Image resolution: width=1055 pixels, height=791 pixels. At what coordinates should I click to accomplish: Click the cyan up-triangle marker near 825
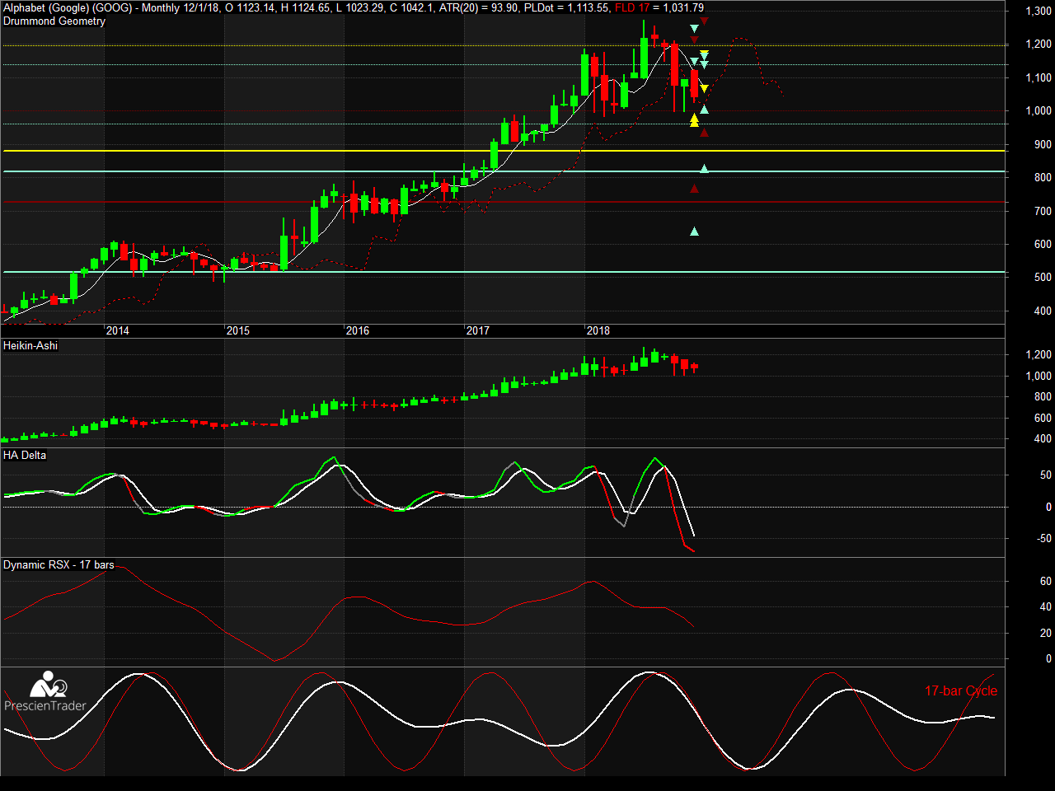704,168
